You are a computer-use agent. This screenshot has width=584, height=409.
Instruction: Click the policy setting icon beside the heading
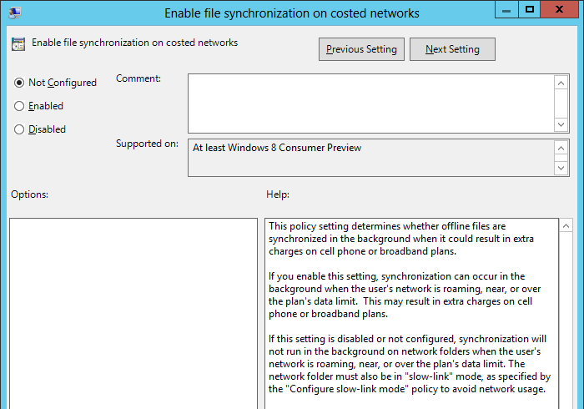point(18,43)
